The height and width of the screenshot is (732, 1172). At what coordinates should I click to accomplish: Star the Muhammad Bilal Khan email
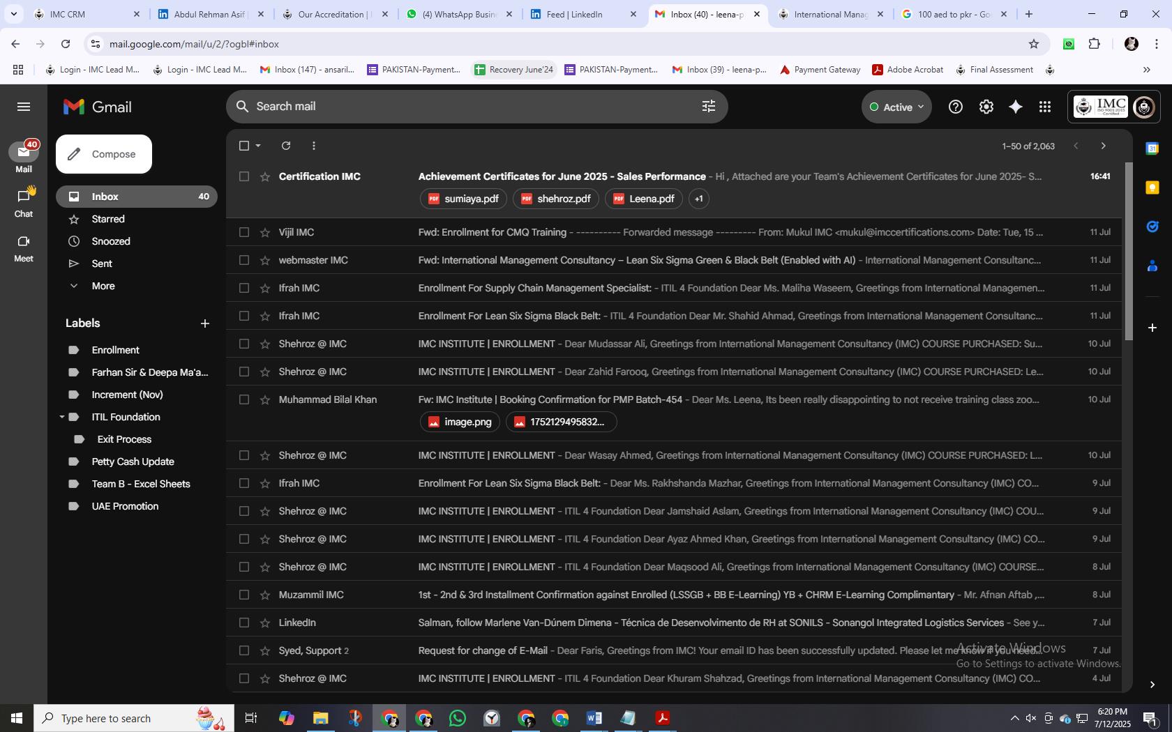264,399
